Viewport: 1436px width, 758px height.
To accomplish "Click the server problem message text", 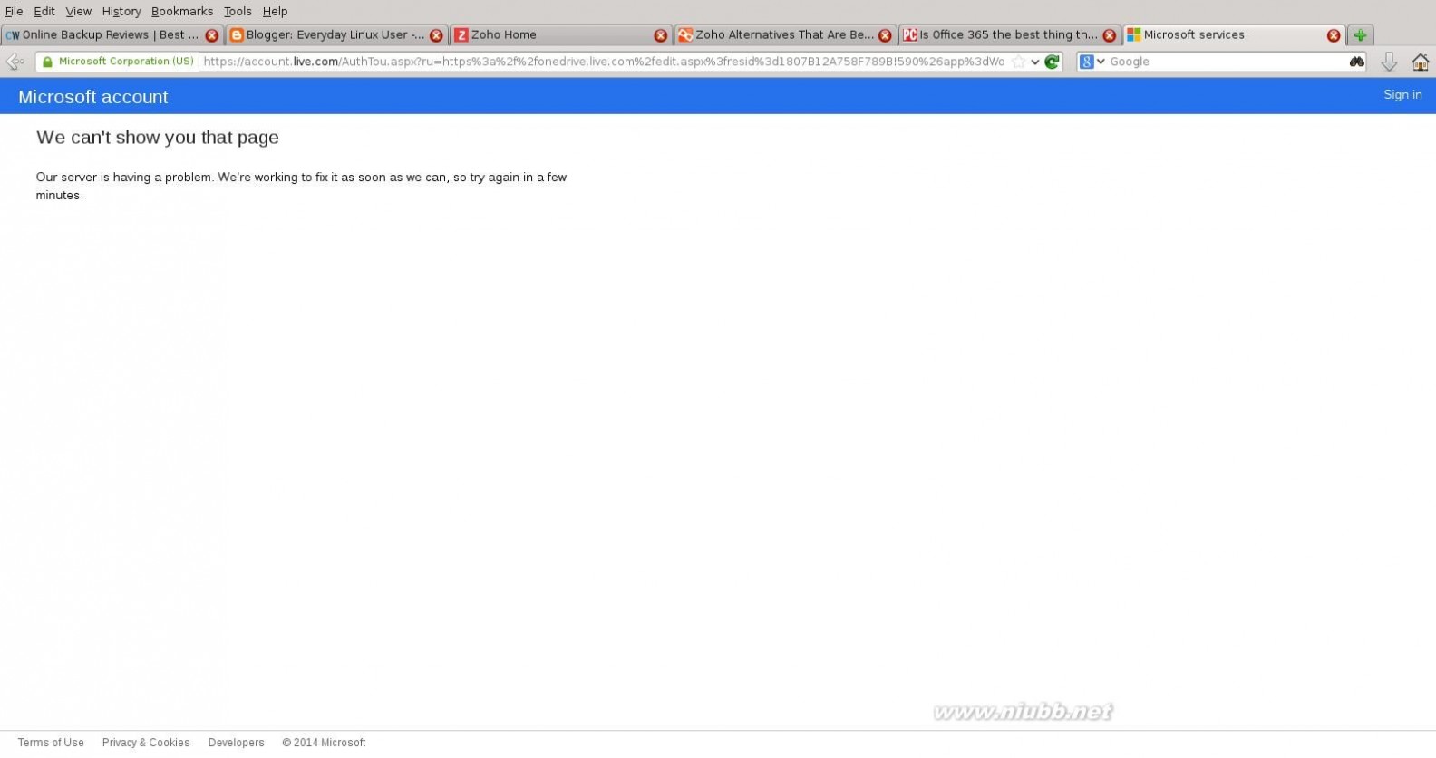I will (x=301, y=186).
